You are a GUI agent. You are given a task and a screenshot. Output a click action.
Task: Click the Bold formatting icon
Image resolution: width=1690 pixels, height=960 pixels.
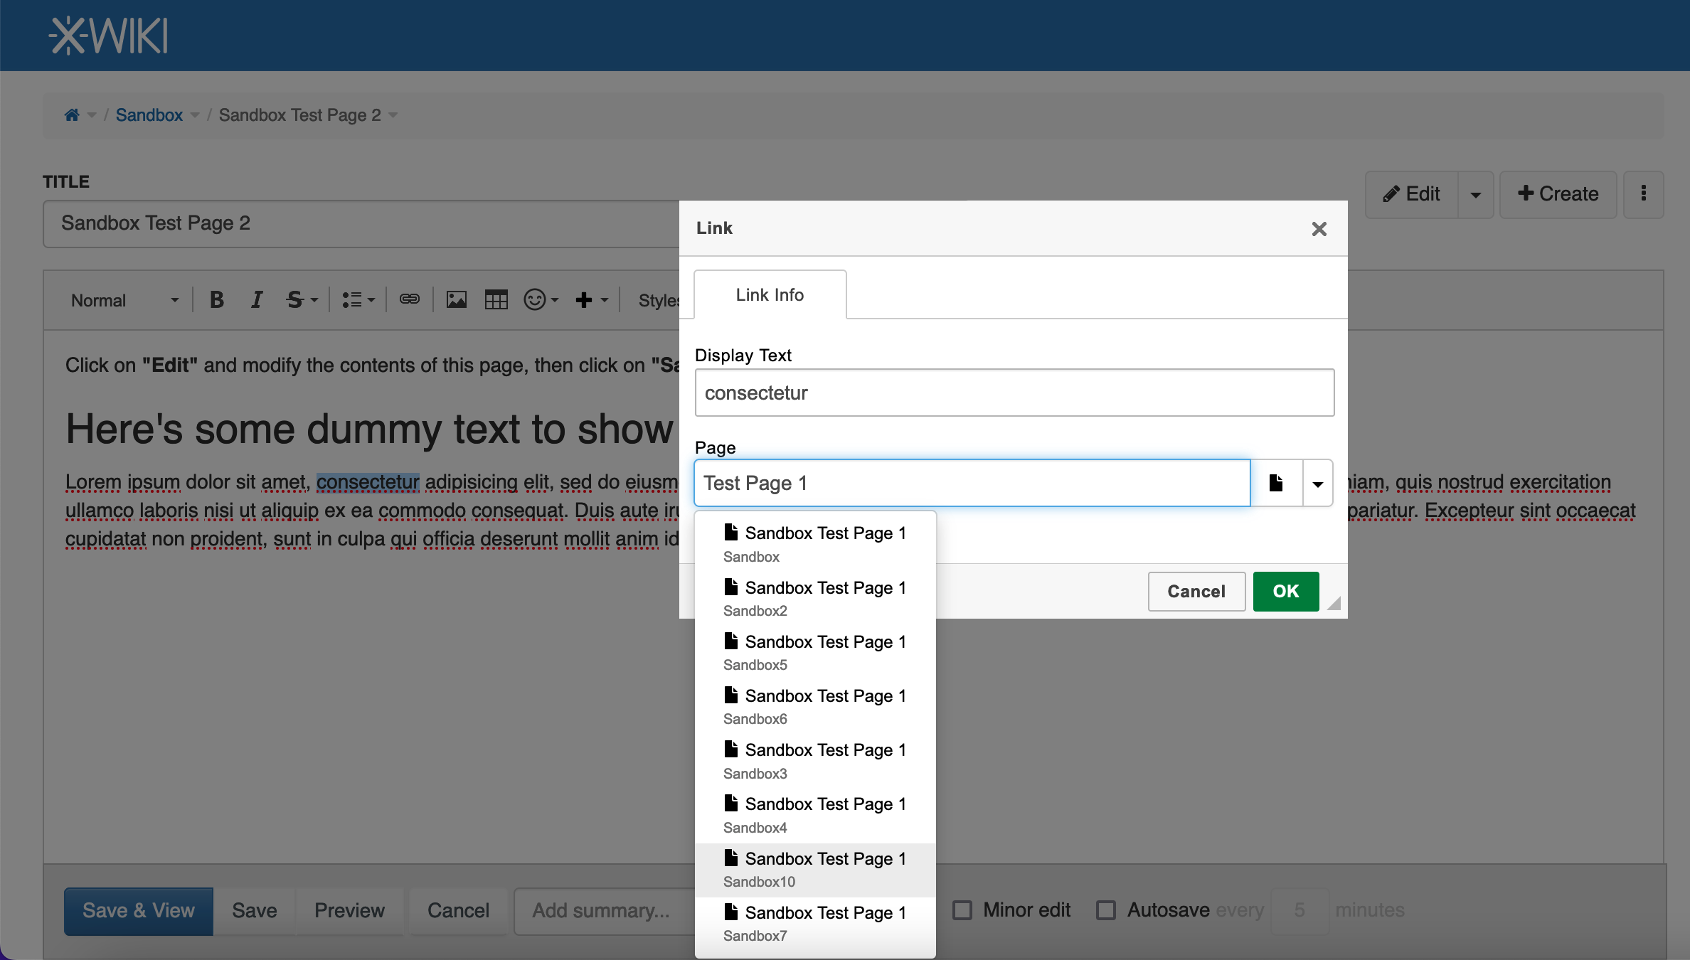[x=217, y=300]
